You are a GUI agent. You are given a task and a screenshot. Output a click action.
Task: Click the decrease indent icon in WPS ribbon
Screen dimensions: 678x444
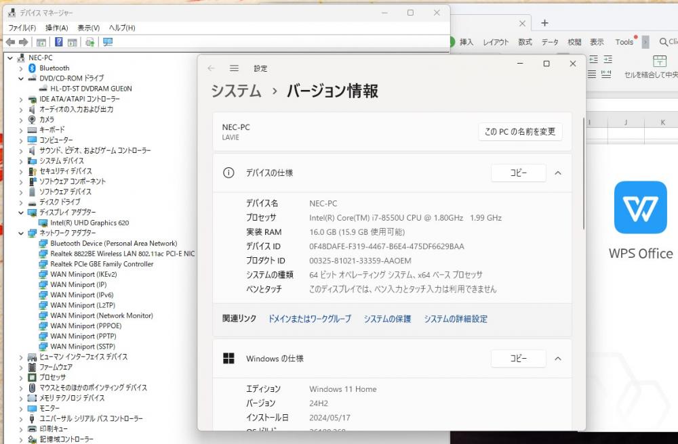coord(594,60)
